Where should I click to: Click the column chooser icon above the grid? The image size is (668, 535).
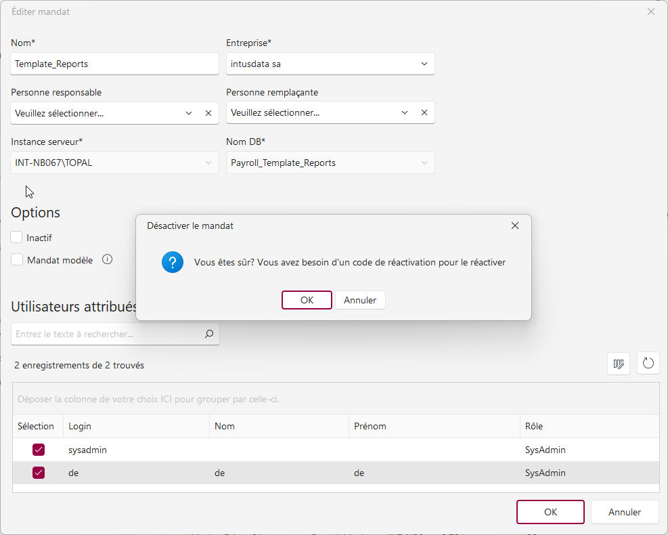(619, 364)
